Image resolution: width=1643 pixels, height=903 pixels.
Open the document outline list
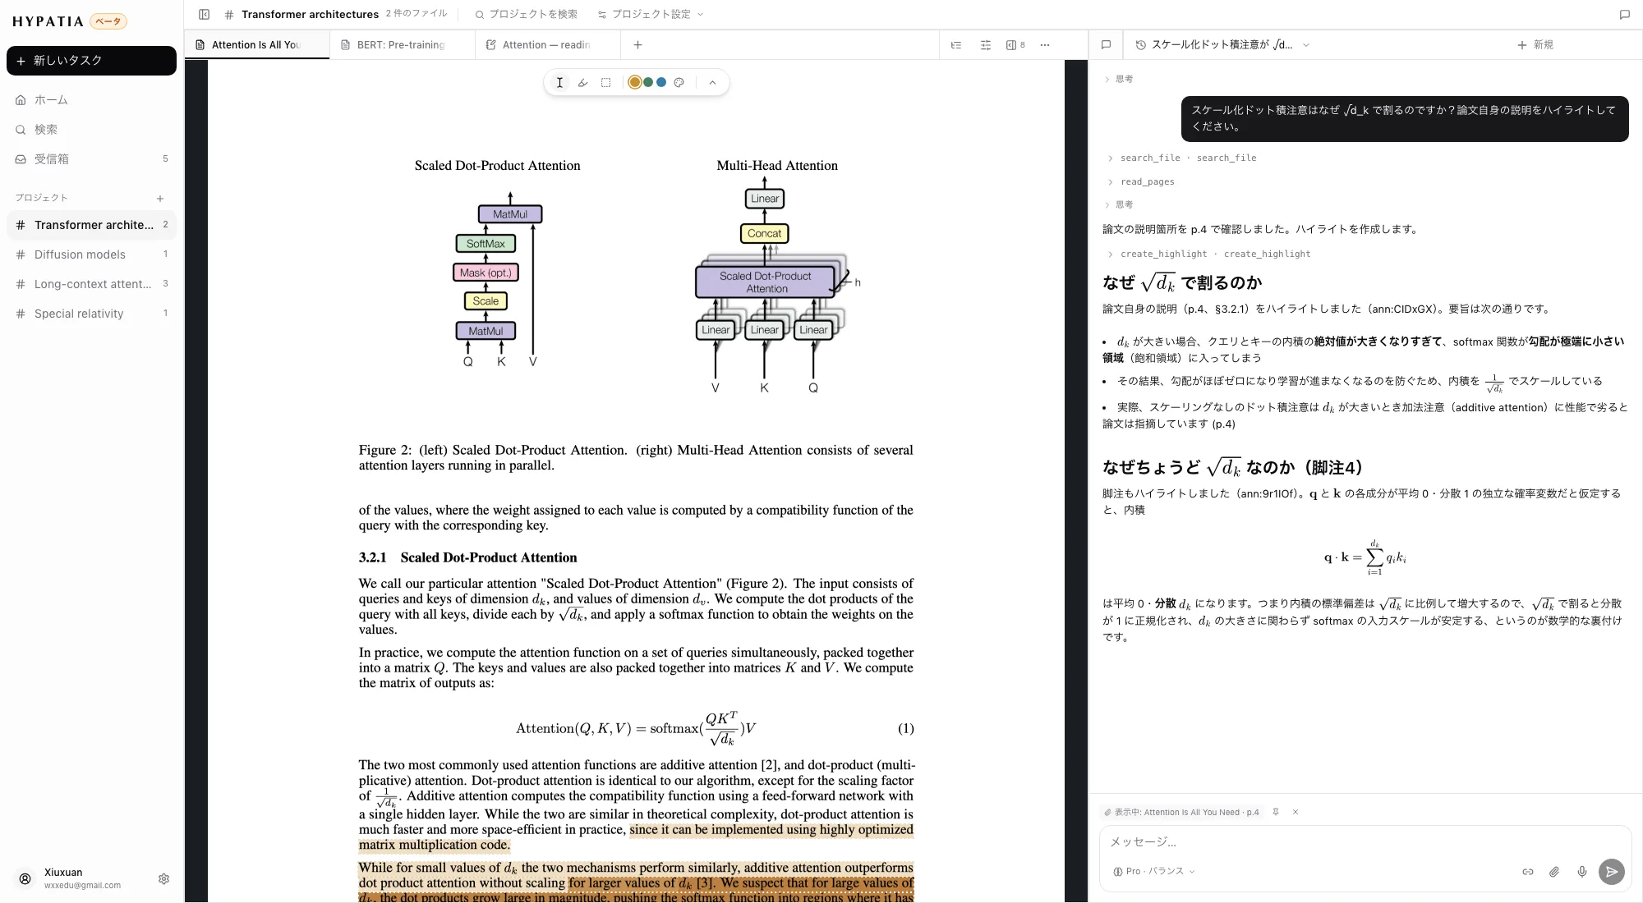[956, 45]
